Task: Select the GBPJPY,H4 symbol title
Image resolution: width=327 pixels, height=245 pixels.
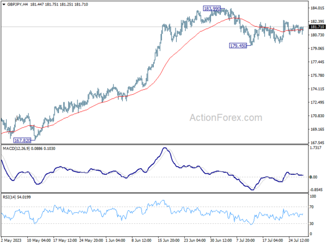Action: coord(17,4)
